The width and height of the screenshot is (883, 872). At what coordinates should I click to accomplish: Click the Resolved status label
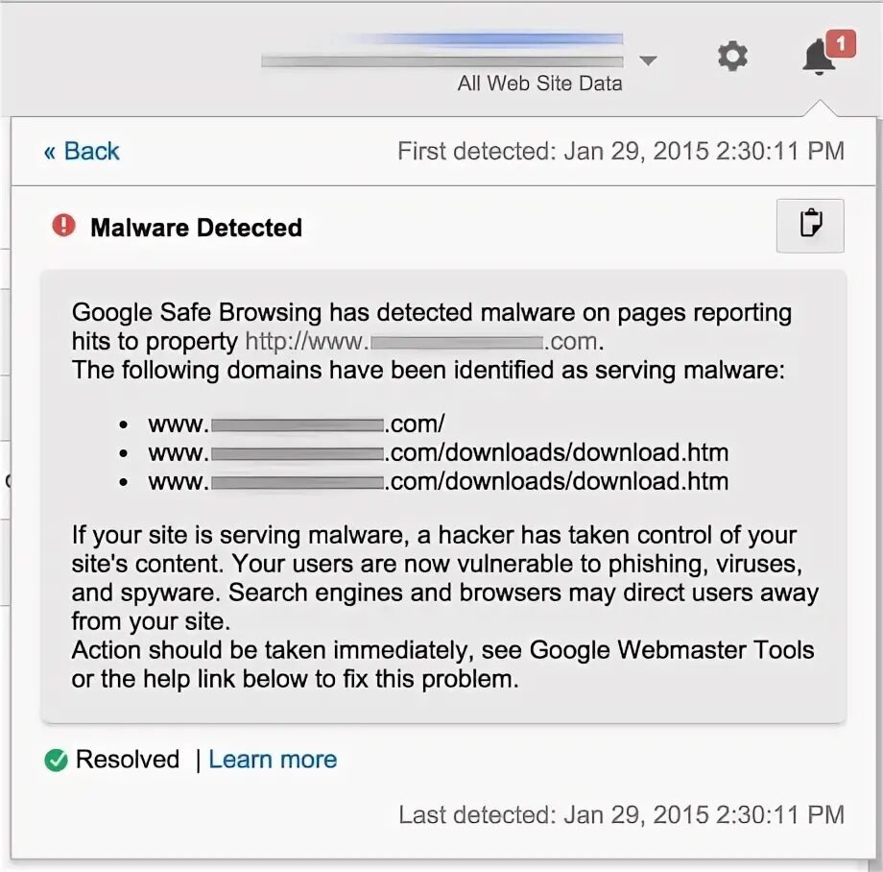pyautogui.click(x=128, y=760)
